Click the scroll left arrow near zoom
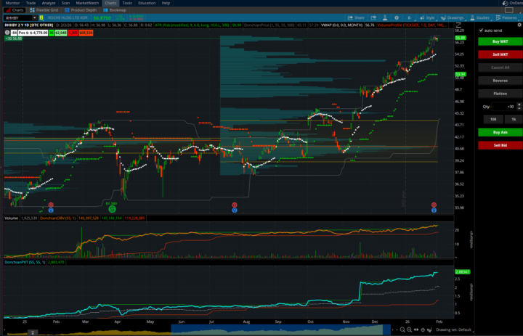The width and height of the screenshot is (523, 336). pos(392,329)
